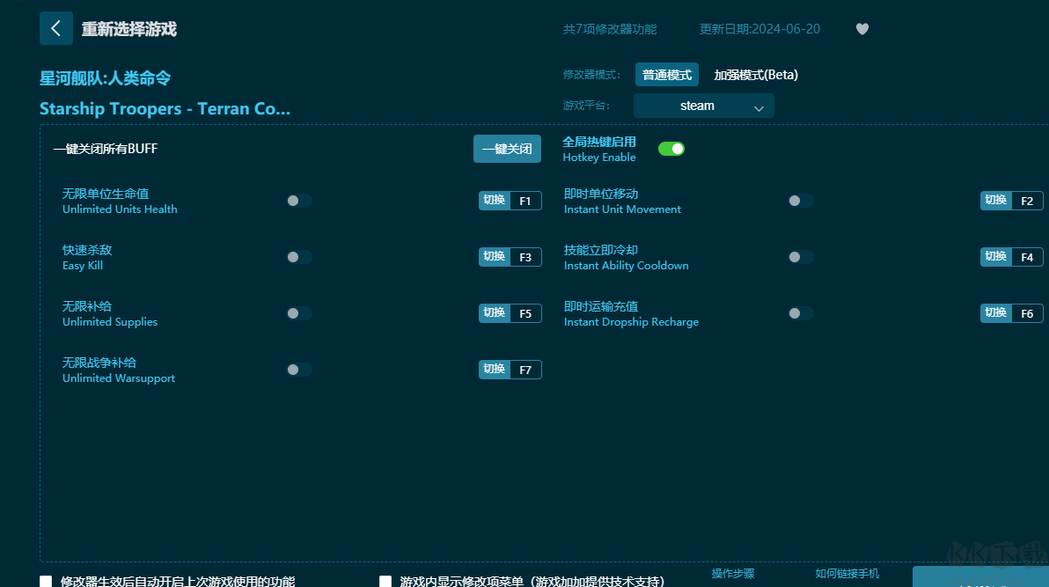Toggle Instant Dropship Recharge
This screenshot has width=1049, height=587.
tap(800, 313)
